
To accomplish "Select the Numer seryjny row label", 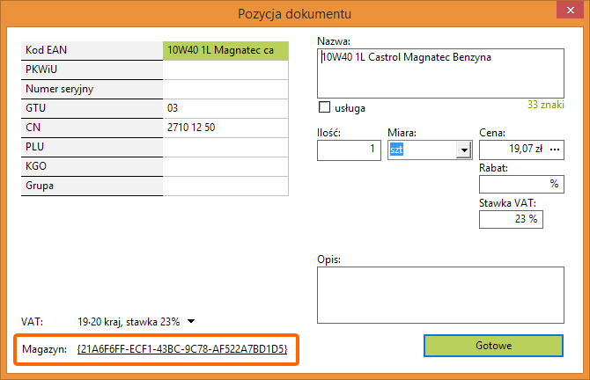I will (92, 90).
